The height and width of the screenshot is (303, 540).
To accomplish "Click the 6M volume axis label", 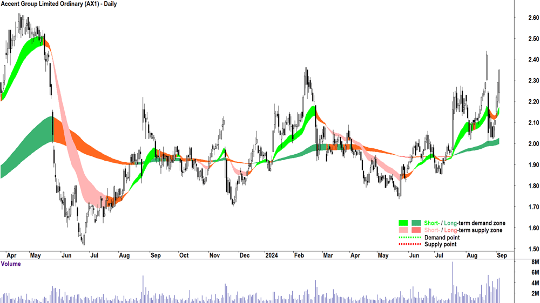I will pos(535,272).
